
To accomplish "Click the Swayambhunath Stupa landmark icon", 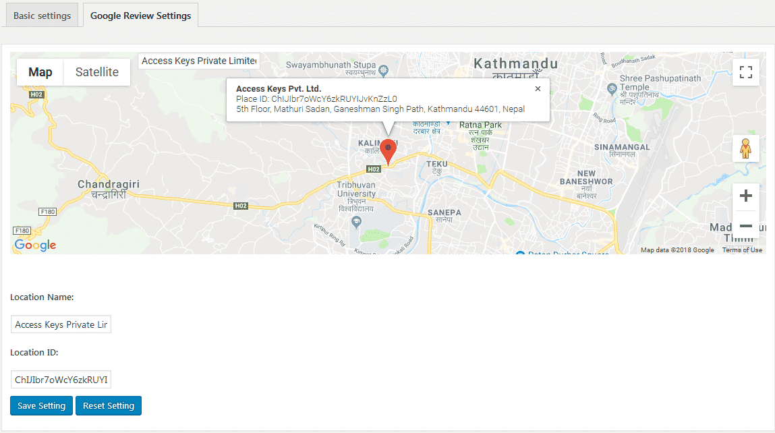I will point(383,71).
